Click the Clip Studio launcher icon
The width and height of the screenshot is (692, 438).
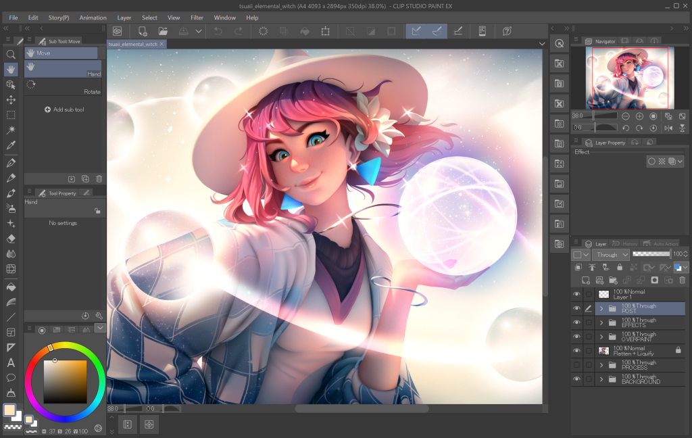click(118, 31)
